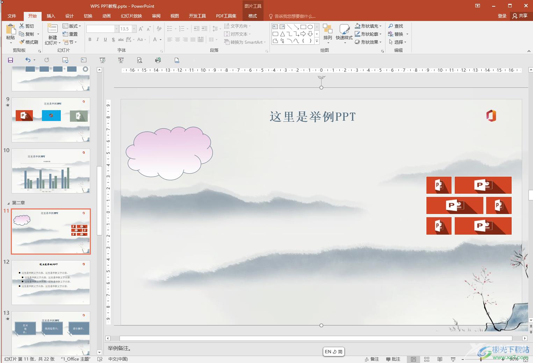Click the Comments (批注) button in status bar
The height and width of the screenshot is (363, 533).
(393, 359)
